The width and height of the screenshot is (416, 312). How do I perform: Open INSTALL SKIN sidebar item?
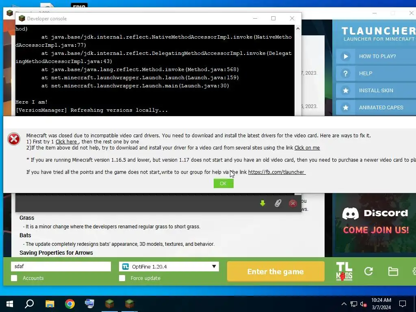click(376, 91)
